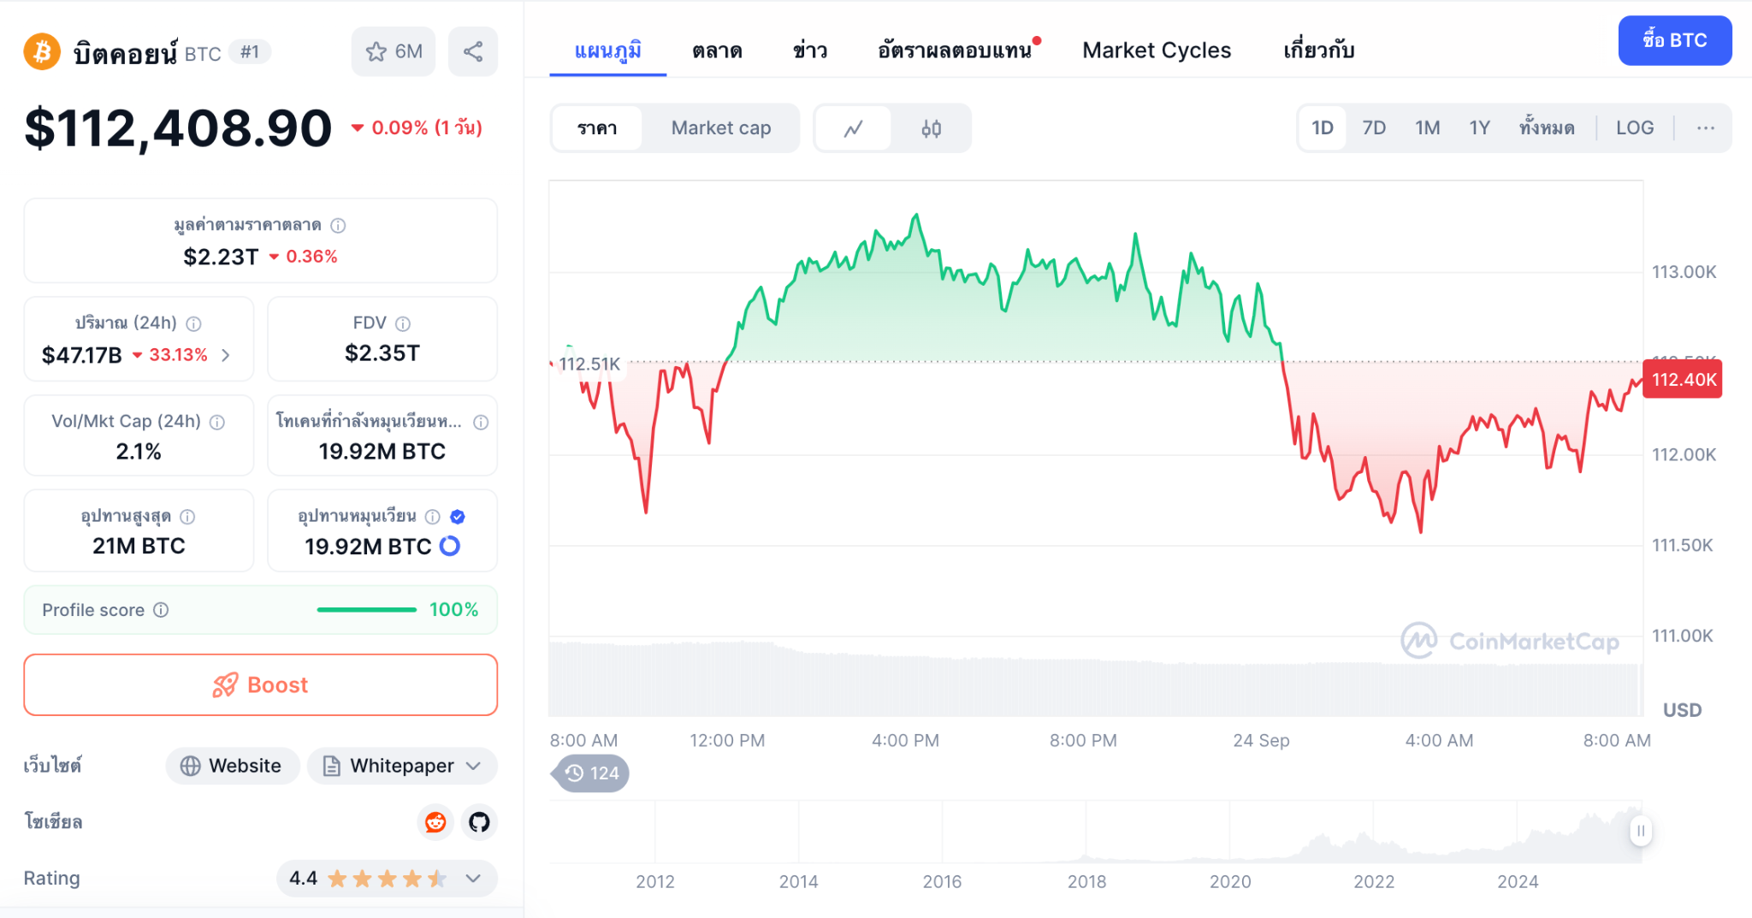This screenshot has width=1752, height=918.
Task: Select the Market cap chart tab
Action: [720, 128]
